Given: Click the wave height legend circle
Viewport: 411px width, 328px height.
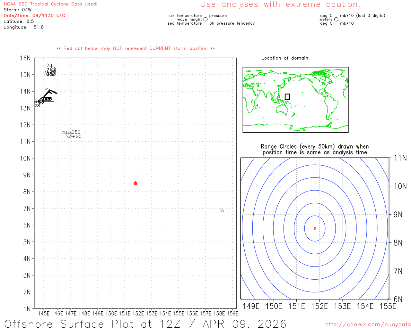Looking at the screenshot, I should [205, 20].
